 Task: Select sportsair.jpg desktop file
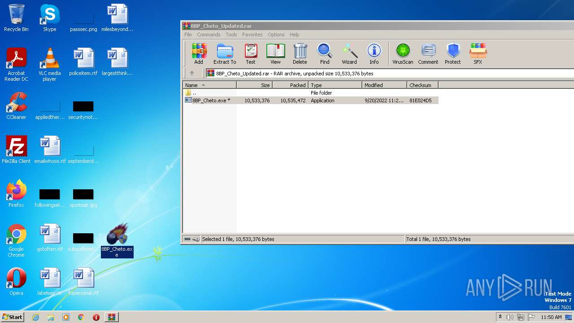click(83, 197)
